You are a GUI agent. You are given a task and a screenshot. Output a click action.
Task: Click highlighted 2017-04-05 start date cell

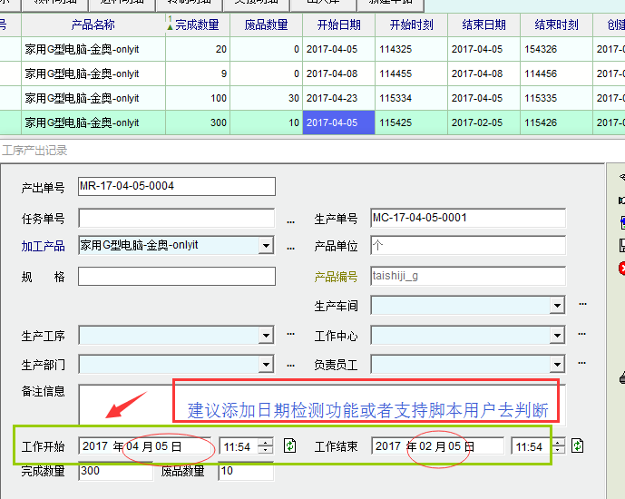(x=338, y=122)
